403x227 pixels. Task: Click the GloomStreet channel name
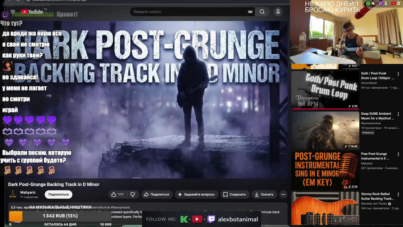(369, 83)
